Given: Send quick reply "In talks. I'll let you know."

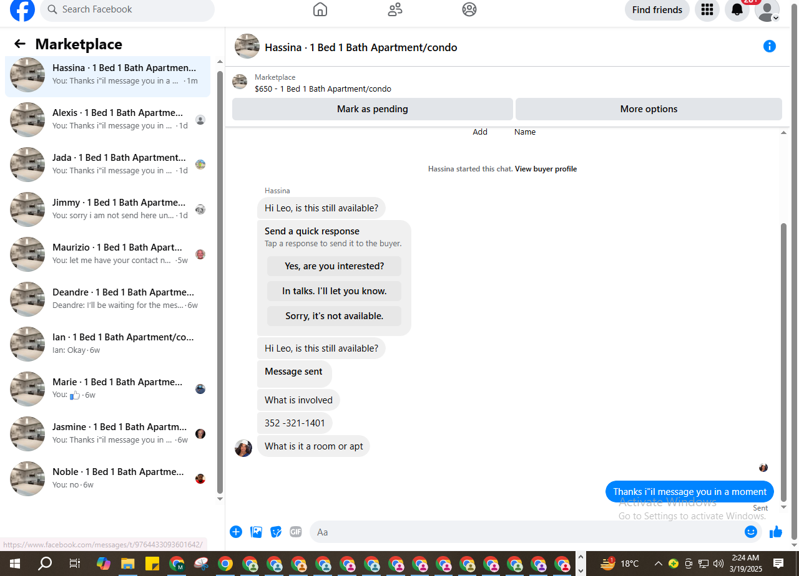Looking at the screenshot, I should coord(335,291).
